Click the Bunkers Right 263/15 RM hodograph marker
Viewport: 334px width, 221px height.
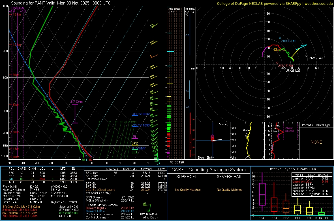[x=277, y=63]
